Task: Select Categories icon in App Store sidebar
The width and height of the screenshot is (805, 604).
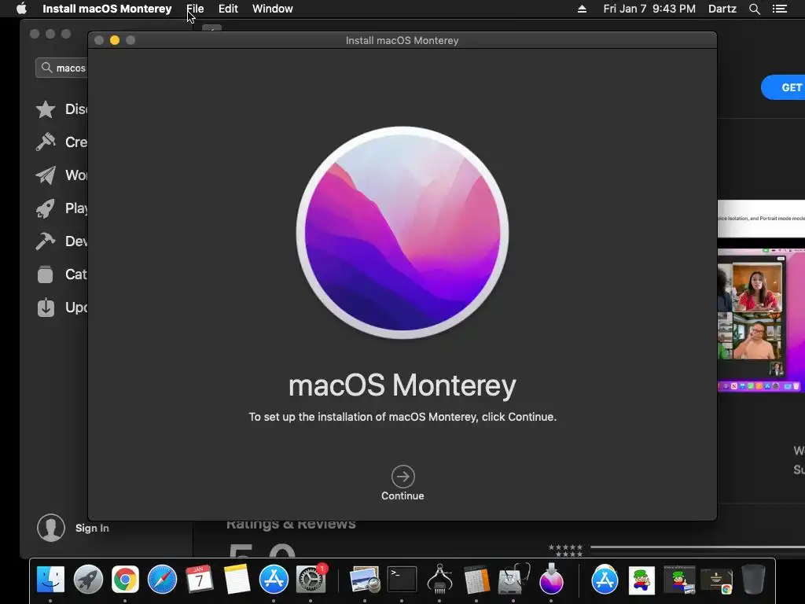Action: click(46, 274)
